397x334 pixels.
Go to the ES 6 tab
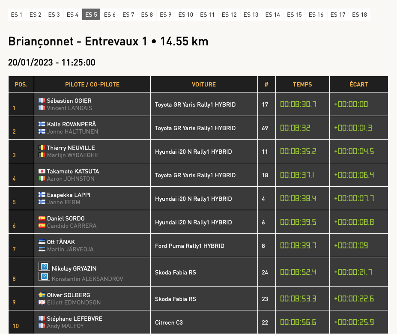110,15
